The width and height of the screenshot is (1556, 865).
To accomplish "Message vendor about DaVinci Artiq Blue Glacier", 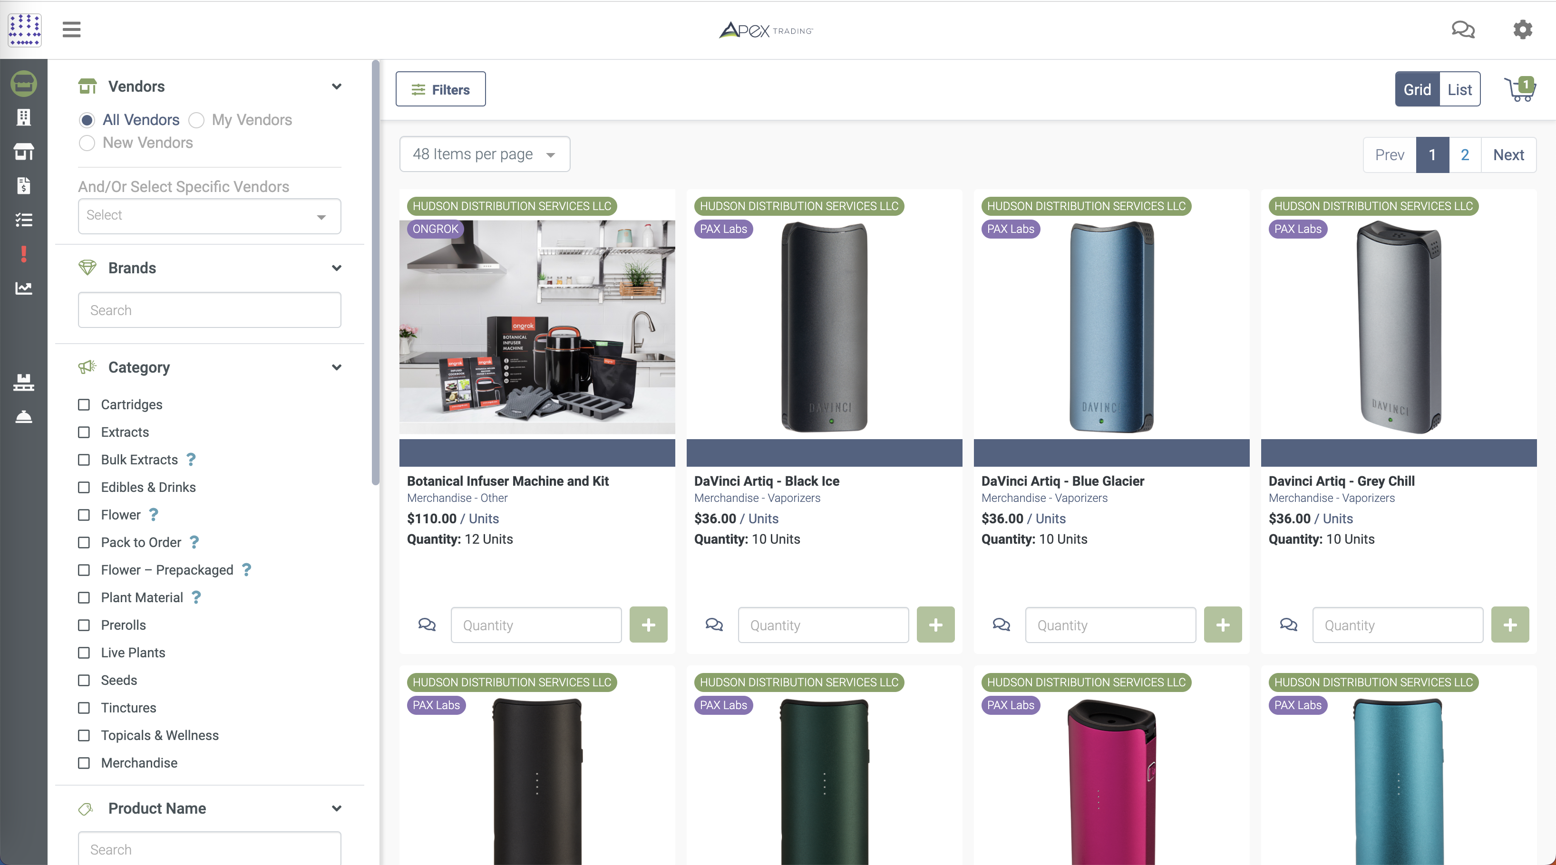I will pos(1001,624).
